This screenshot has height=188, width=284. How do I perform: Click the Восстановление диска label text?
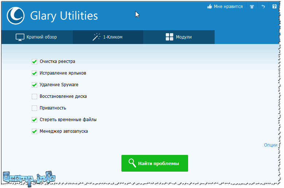click(63, 96)
